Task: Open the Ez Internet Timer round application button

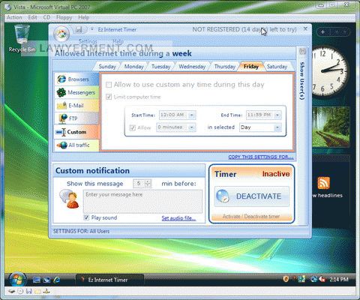Action: 61,34
